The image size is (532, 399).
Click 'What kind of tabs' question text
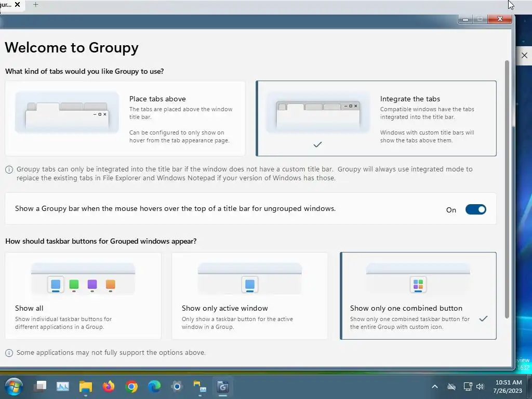85,71
